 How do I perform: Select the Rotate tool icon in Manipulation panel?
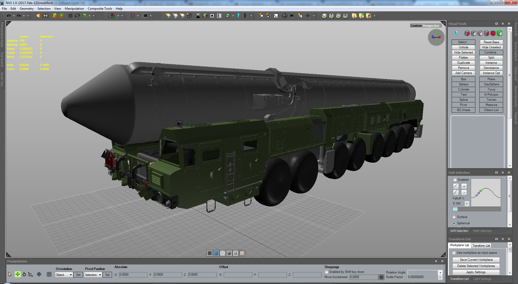(x=24, y=274)
